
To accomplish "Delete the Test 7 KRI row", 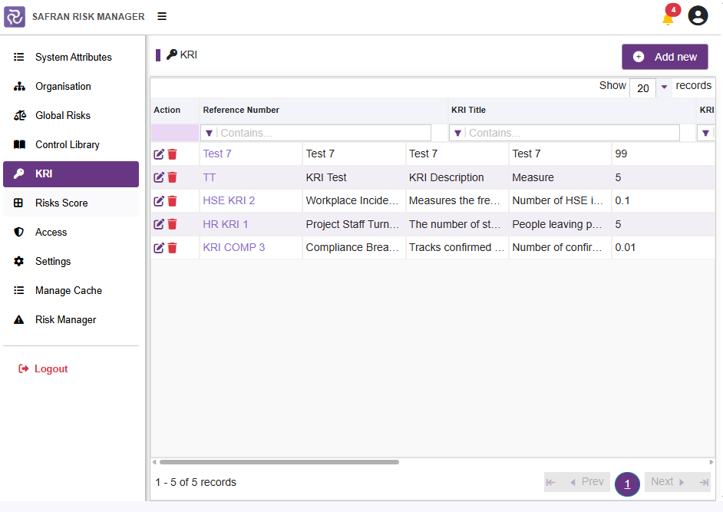I will point(173,154).
